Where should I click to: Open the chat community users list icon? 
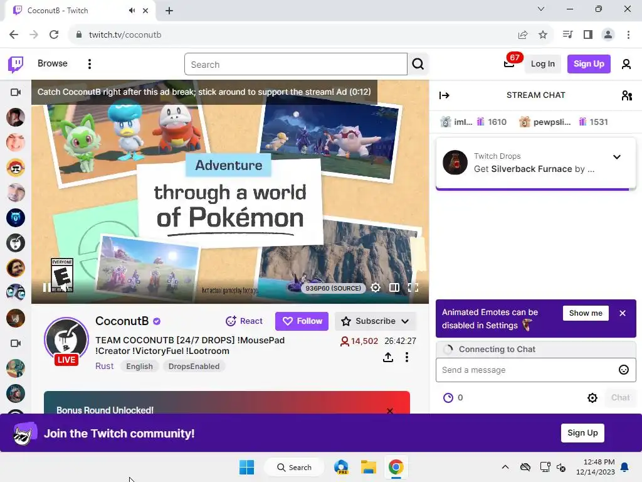point(626,95)
